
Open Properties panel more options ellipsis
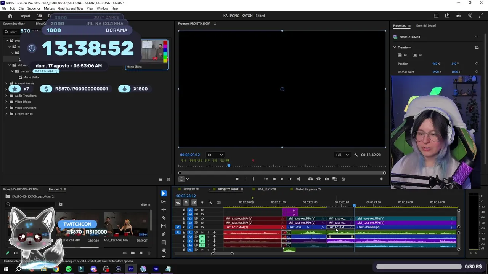[477, 37]
